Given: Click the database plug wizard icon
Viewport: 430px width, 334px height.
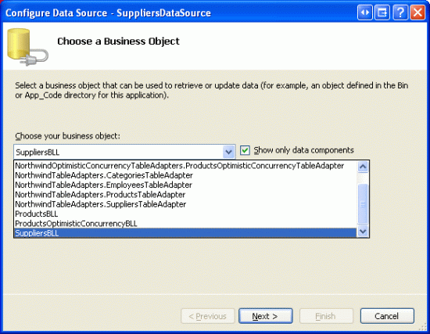Looking at the screenshot, I should 27,47.
